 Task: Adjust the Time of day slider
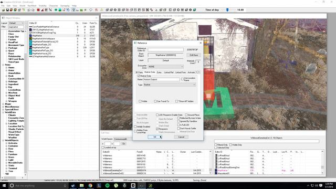pyautogui.click(x=227, y=10)
